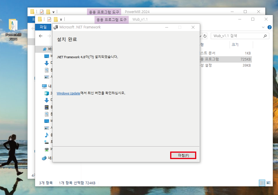Select 응용 프로그램 도구 tab in Wub_v1.1 window
Image resolution: width=278 pixels, height=195 pixels.
[x=112, y=19]
